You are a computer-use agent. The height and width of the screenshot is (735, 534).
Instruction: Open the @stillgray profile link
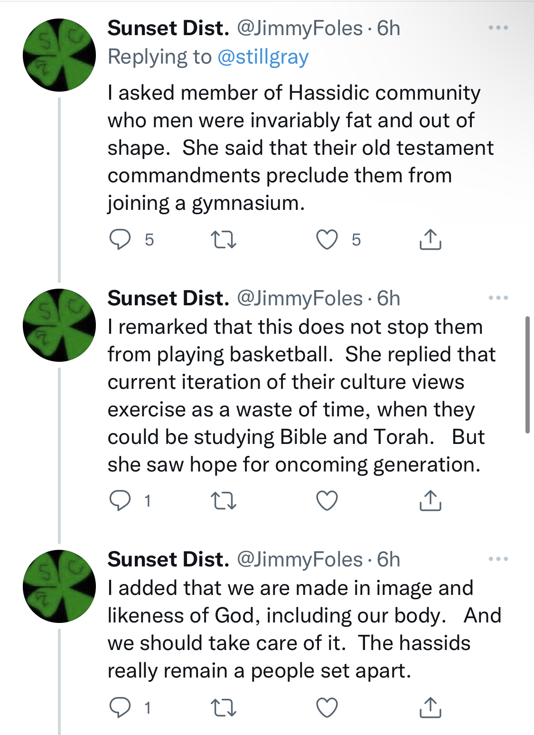[x=263, y=57]
